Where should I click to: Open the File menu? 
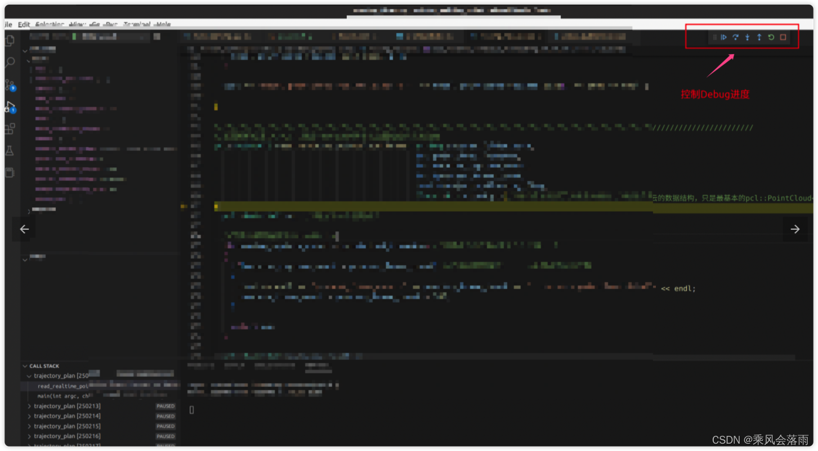(x=7, y=24)
